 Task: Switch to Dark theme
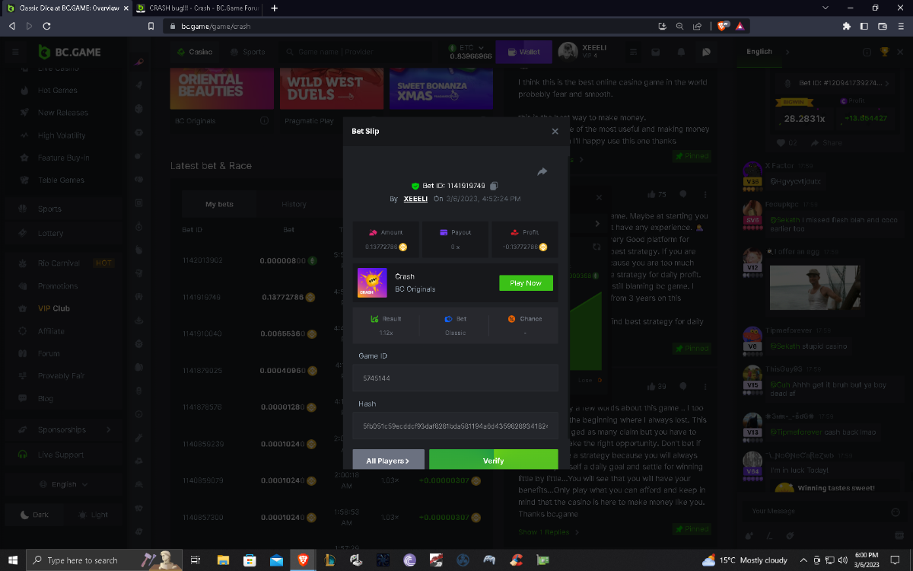[x=34, y=515]
